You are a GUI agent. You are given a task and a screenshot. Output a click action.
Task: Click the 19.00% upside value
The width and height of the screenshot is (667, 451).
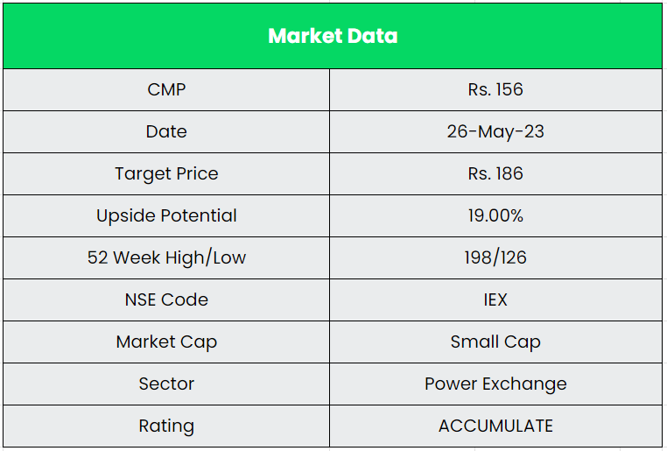pos(495,215)
